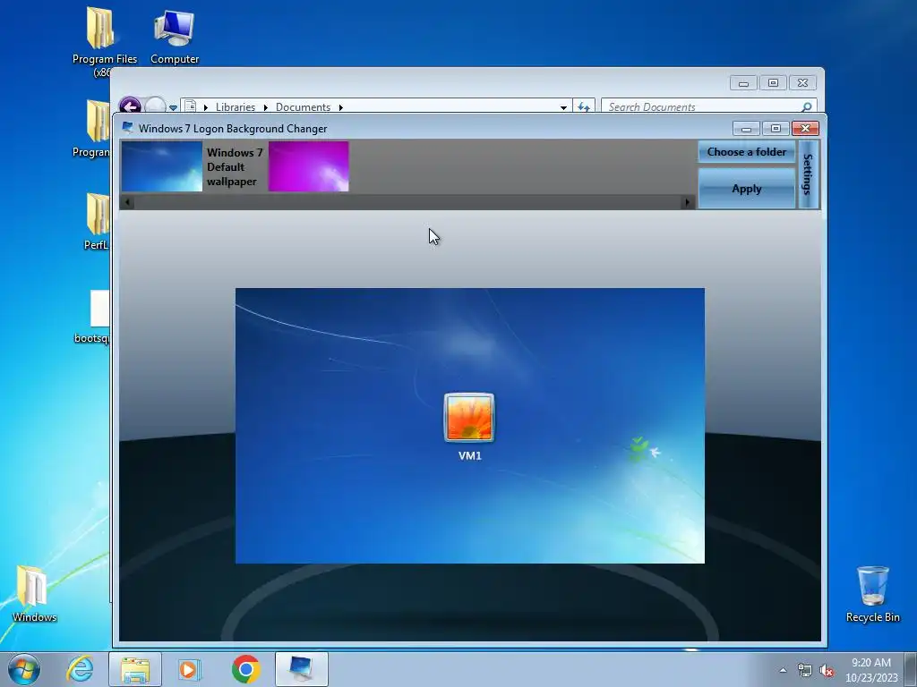Select the purple wallpaper thumbnail

(308, 166)
